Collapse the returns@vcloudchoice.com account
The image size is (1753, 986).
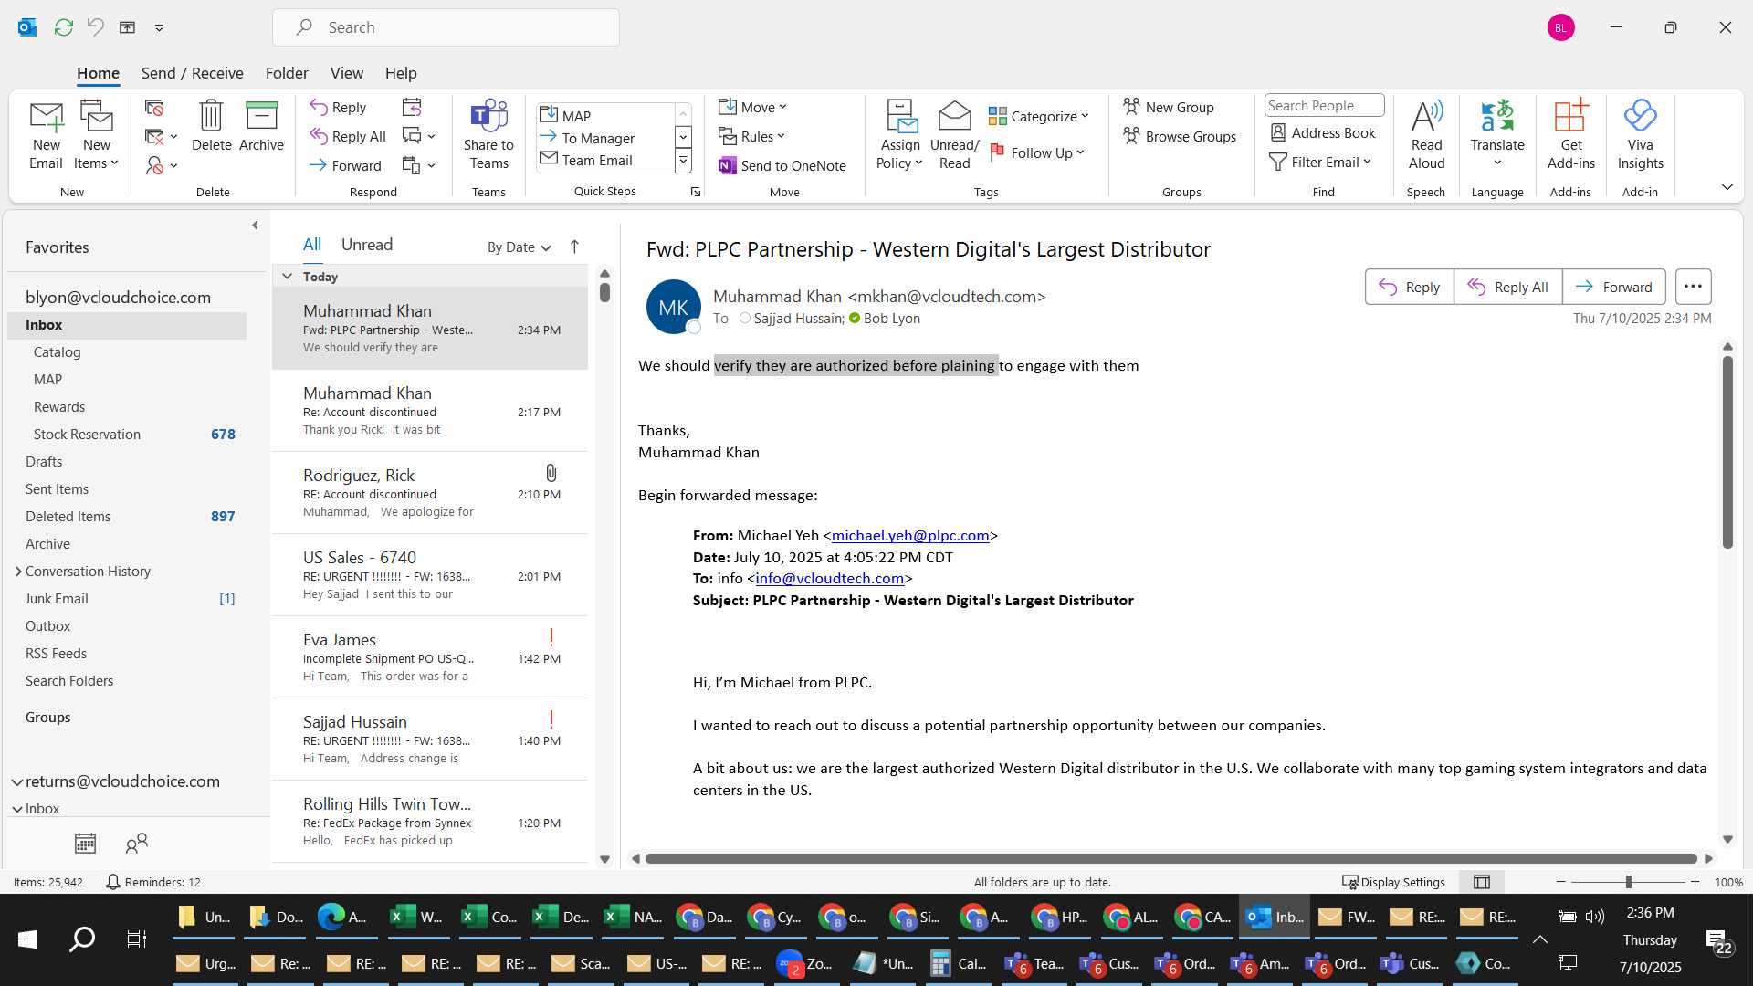coord(16,781)
